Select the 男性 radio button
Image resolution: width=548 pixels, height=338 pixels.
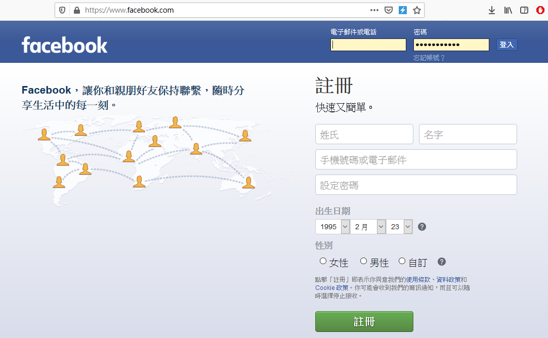363,261
